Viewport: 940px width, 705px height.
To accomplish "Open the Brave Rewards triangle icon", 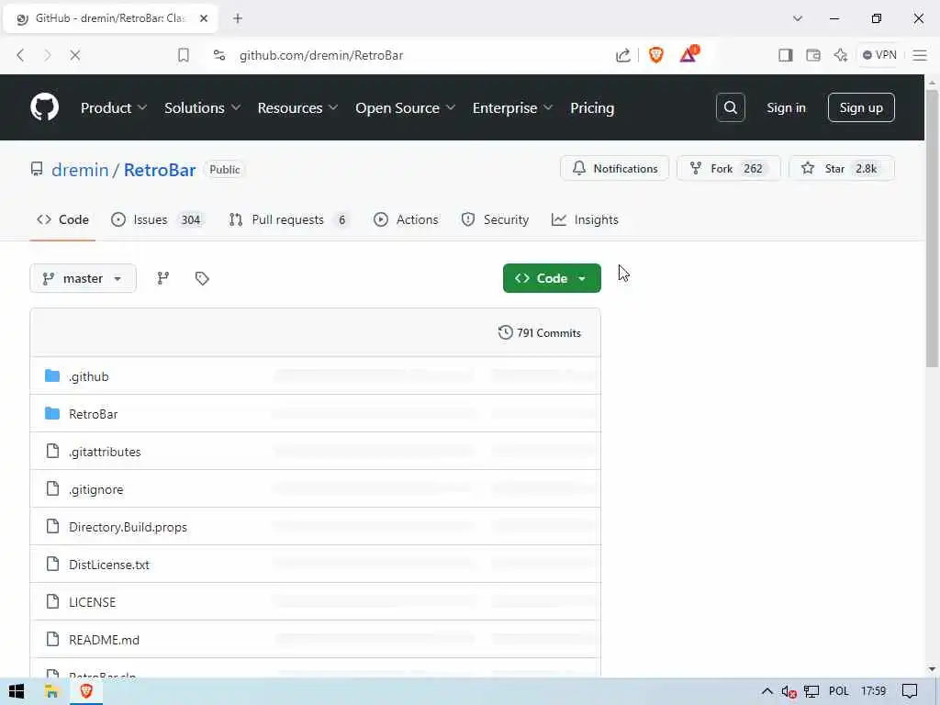I will pos(688,54).
